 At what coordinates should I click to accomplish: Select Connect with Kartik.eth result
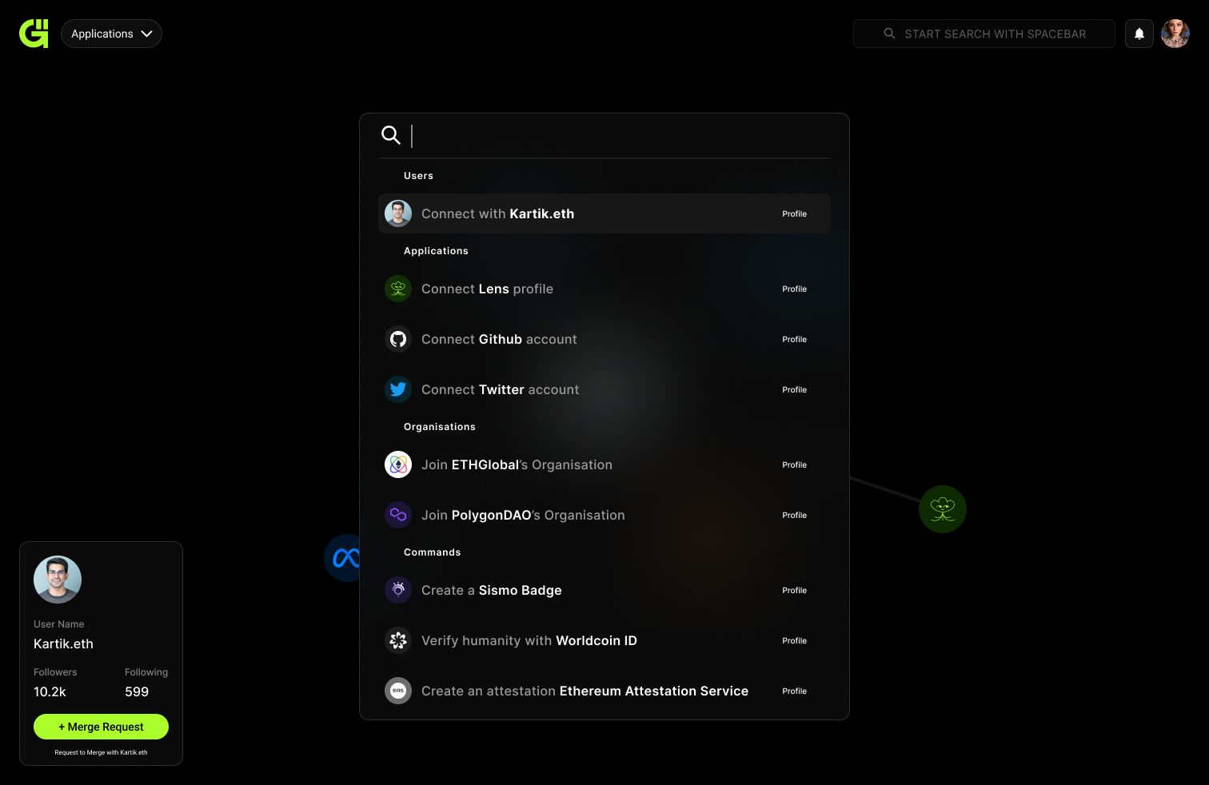(604, 213)
